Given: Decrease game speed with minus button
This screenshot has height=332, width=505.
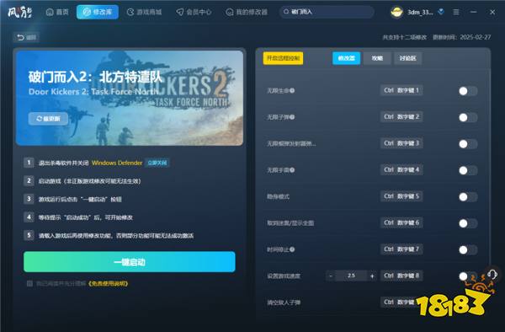Looking at the screenshot, I should click(x=331, y=276).
